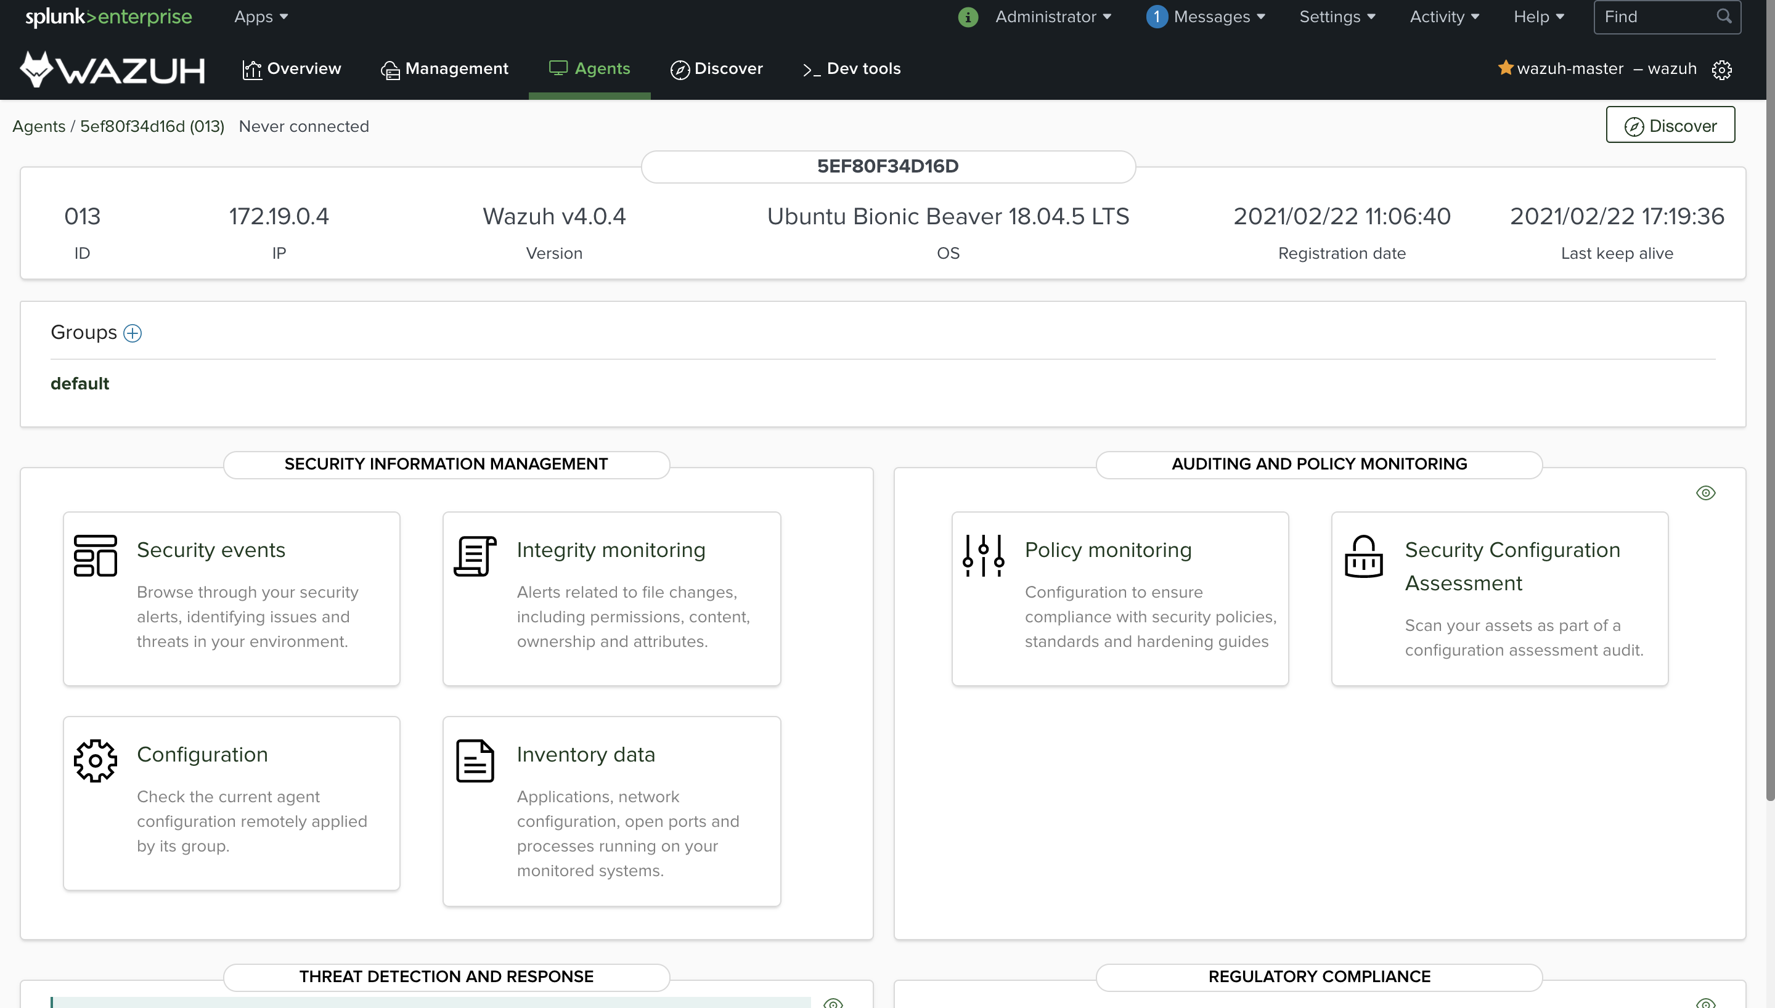The width and height of the screenshot is (1775, 1008).
Task: Click the Wazuh logo
Action: [111, 68]
